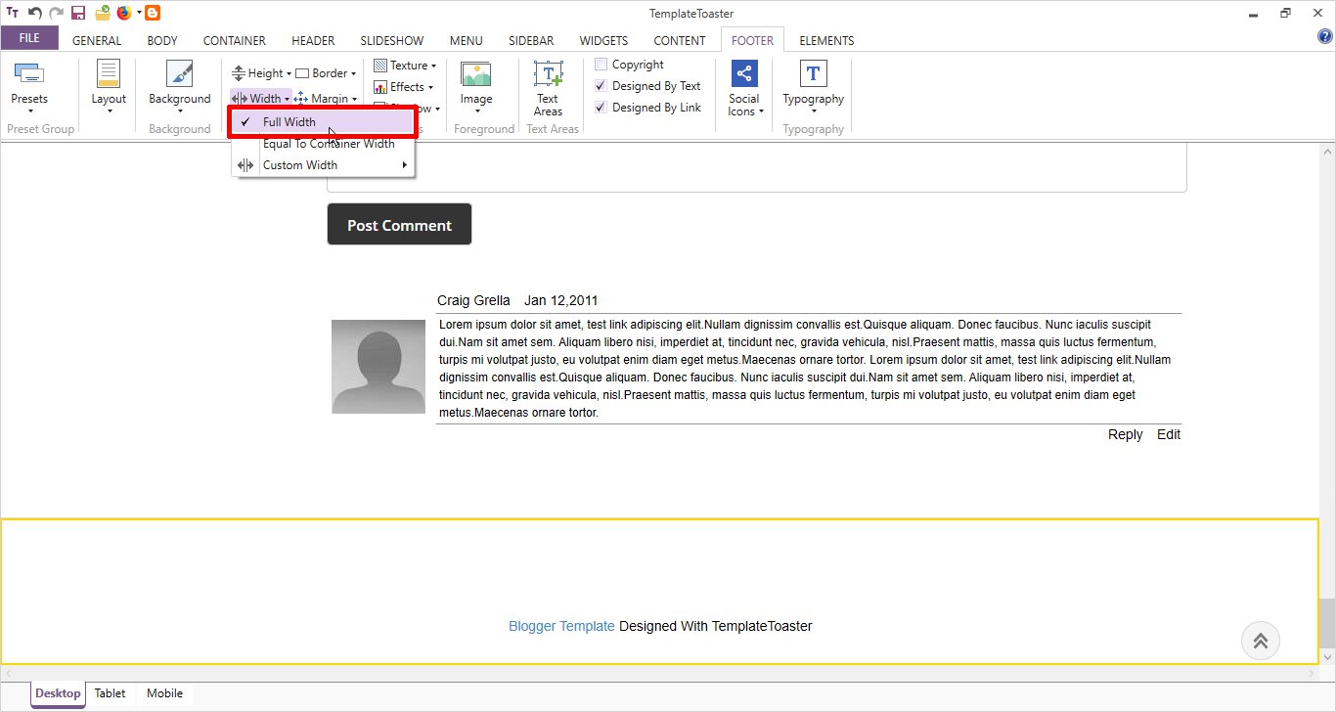Click the Typography icon
The image size is (1336, 712).
click(x=813, y=74)
